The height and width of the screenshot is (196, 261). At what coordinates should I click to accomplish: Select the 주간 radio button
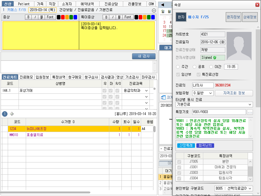178,67
